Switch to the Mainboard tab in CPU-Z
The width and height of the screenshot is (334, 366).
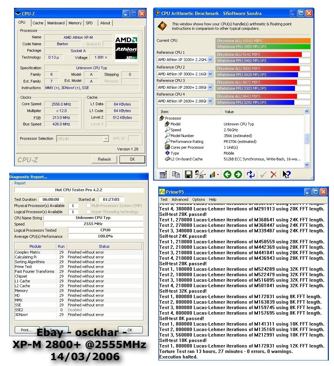(x=56, y=23)
